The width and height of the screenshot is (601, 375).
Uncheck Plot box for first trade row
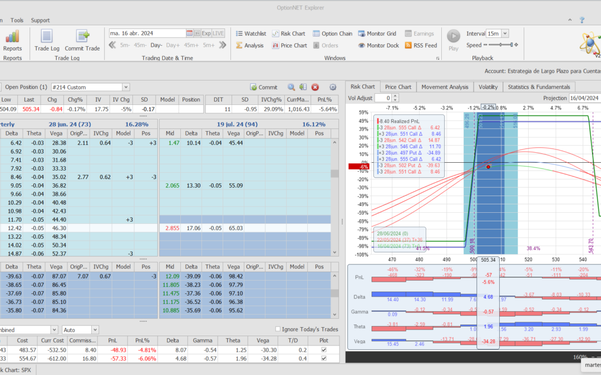324,349
